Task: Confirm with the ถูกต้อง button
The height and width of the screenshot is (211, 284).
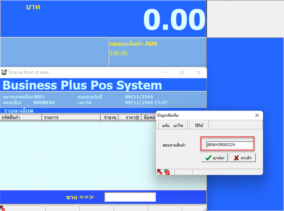Action: (x=214, y=158)
